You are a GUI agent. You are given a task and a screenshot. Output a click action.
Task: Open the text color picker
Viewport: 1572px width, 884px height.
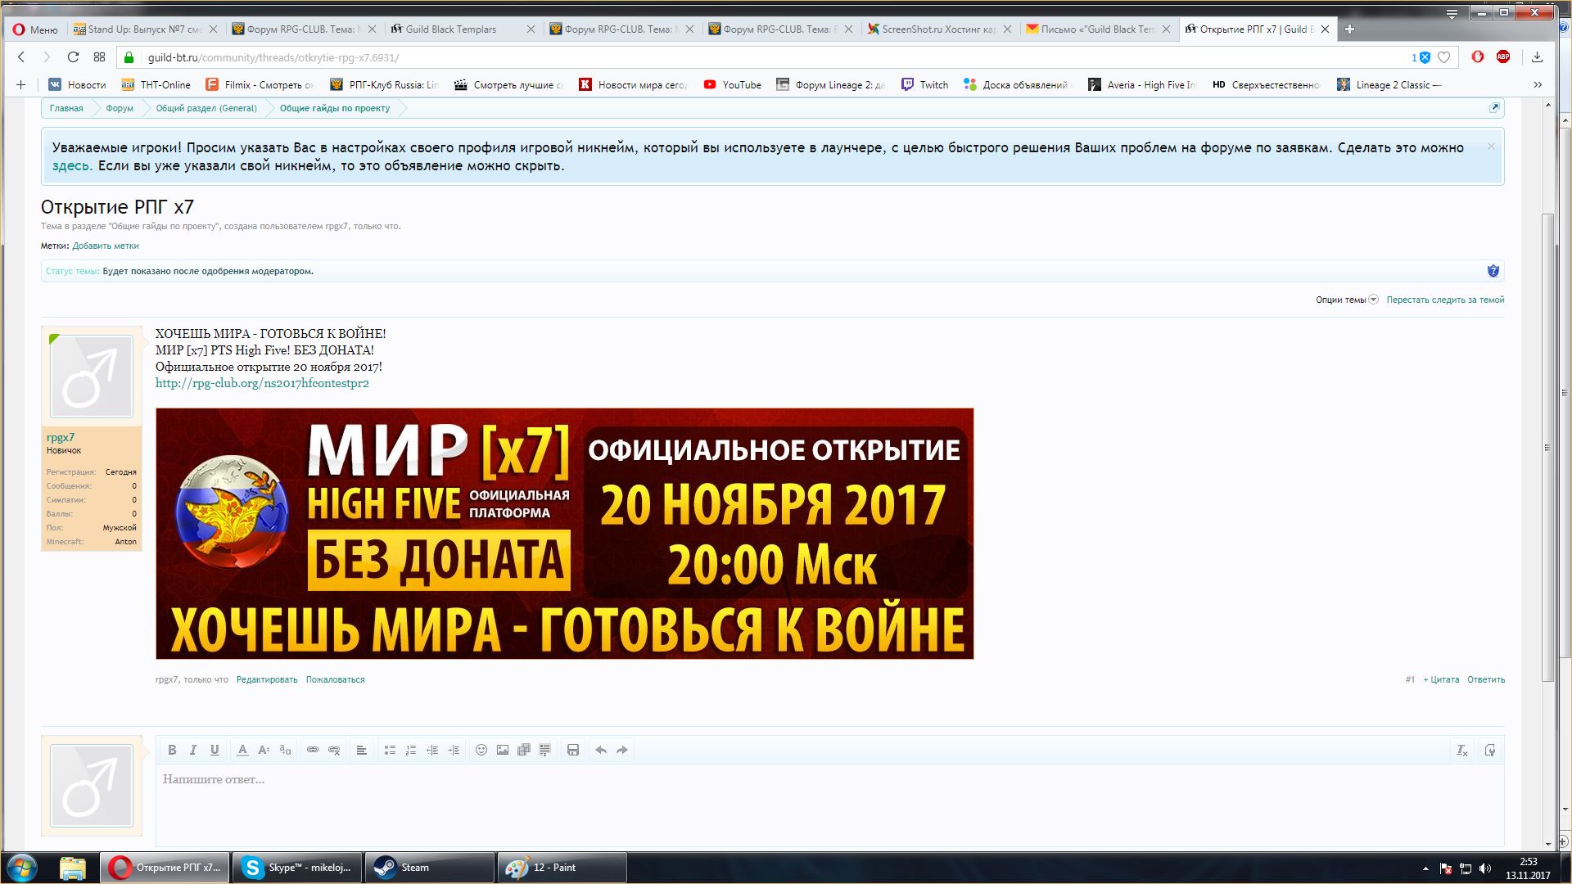(x=242, y=750)
